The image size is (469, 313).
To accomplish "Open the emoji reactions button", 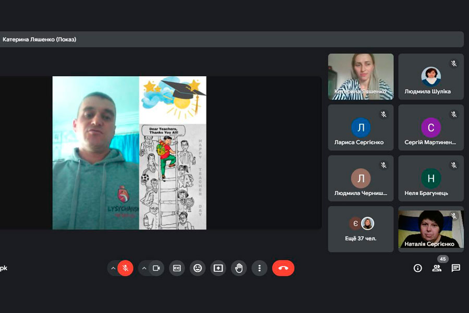I will point(198,268).
